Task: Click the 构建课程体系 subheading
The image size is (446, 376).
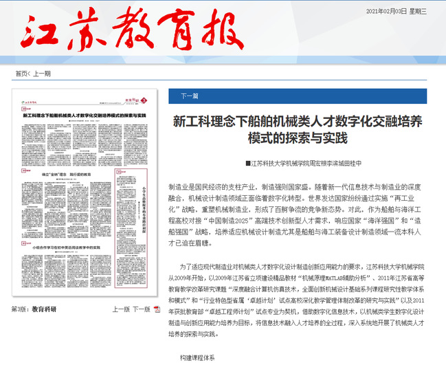Action: click(x=198, y=358)
